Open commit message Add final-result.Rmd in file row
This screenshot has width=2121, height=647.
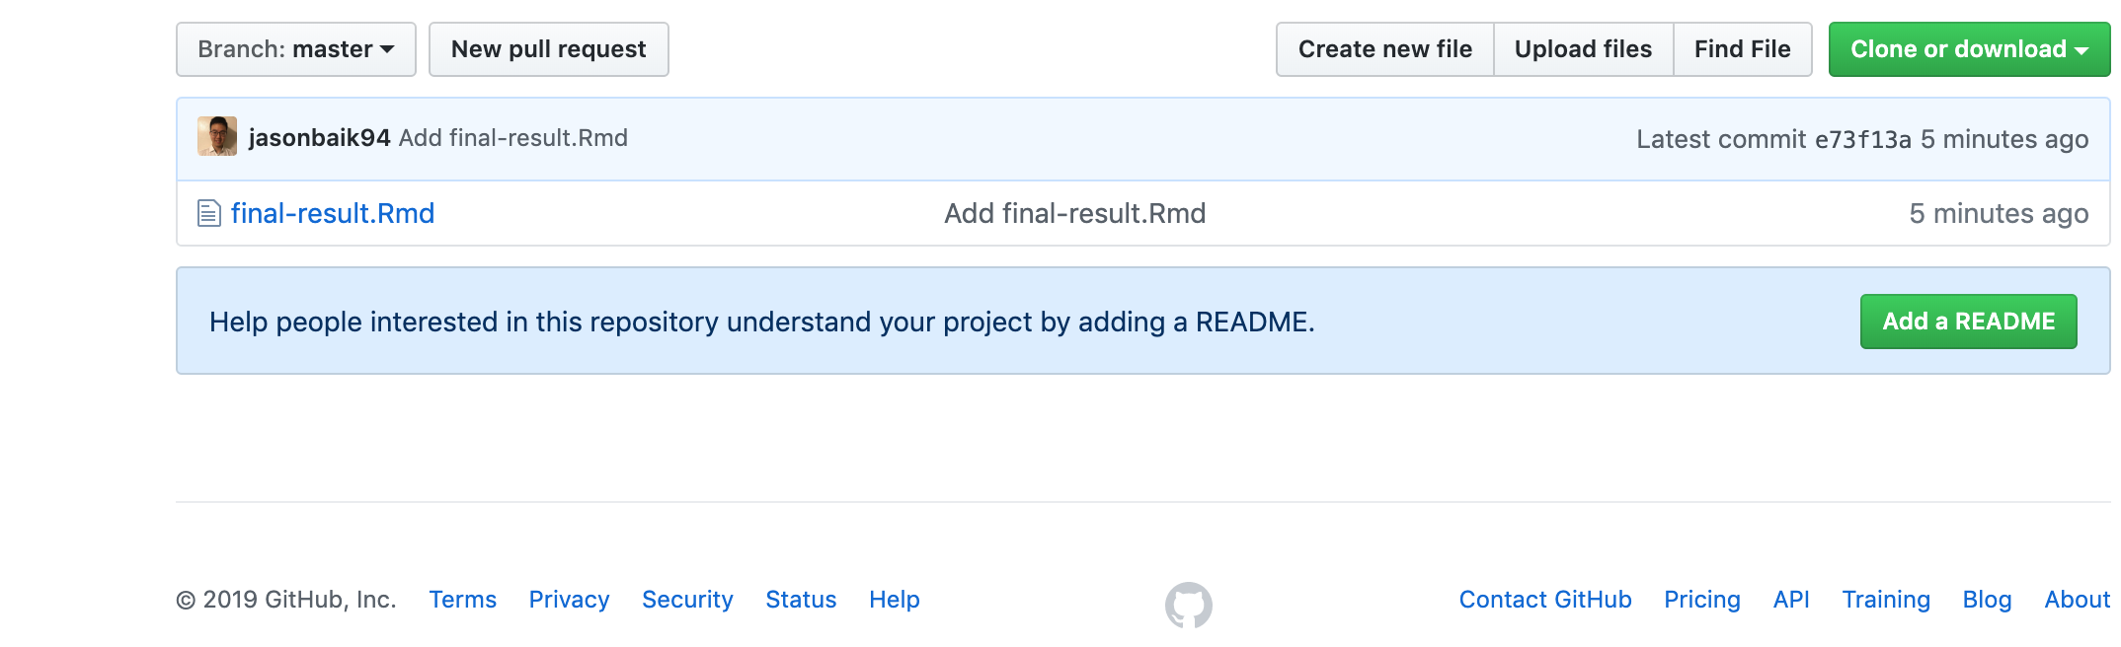tap(1075, 214)
